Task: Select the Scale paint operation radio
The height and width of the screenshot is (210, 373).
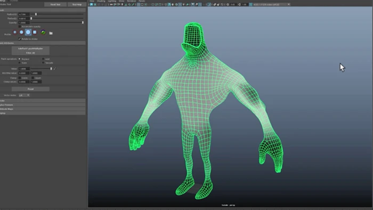Action: (x=20, y=63)
